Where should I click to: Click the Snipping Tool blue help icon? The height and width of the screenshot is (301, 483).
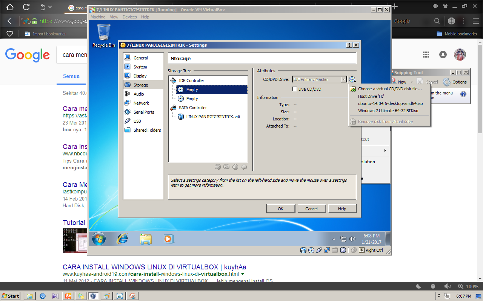pyautogui.click(x=463, y=94)
